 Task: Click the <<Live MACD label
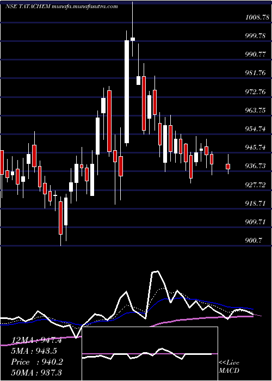click(x=229, y=367)
